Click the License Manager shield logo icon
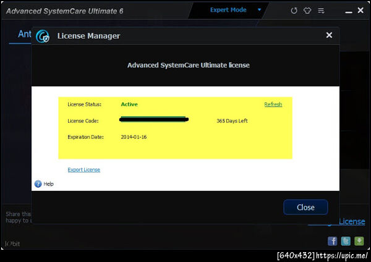The image size is (371, 262). pyautogui.click(x=43, y=36)
